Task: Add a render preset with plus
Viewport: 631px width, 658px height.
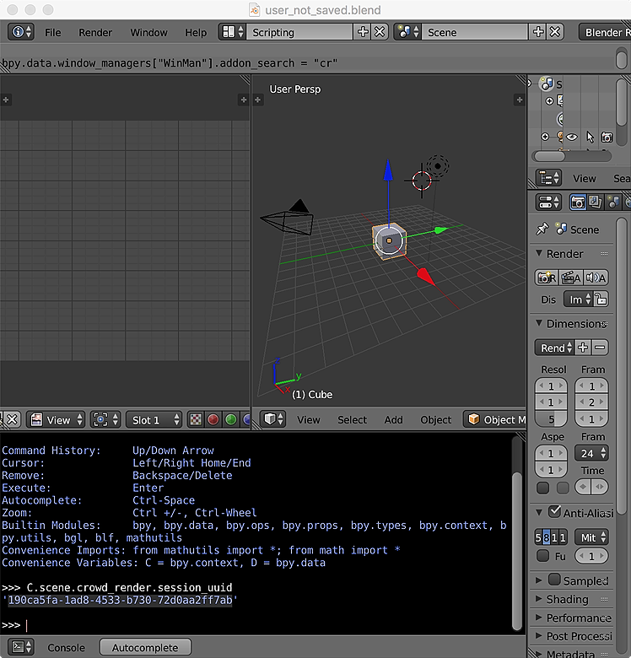Action: (x=583, y=348)
